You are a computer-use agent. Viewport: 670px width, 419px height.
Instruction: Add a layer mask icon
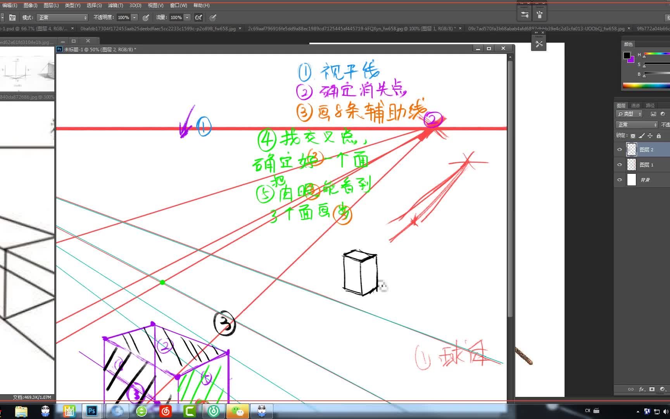(x=652, y=389)
